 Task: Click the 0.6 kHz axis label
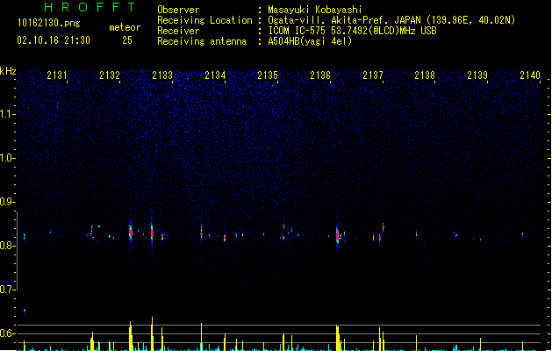click(x=7, y=333)
